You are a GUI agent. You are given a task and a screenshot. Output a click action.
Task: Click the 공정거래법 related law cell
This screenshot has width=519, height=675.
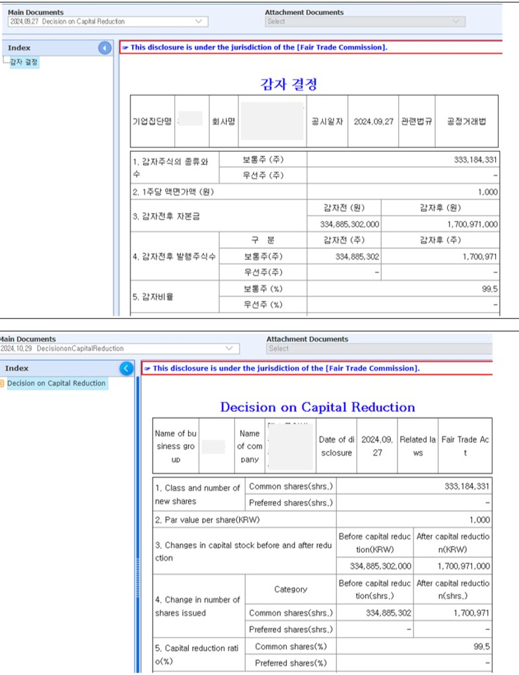pos(466,122)
